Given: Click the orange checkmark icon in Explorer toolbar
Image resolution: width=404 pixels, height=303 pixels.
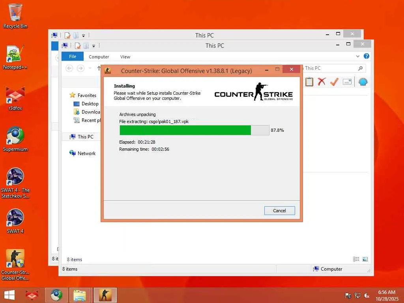Looking at the screenshot, I should tap(334, 82).
